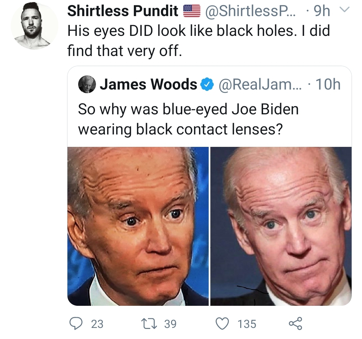Open quoted tweet text about contact lenses
362x339 pixels.
pos(188,119)
